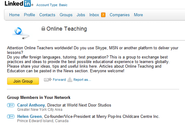The image size is (185, 131).
Task: Open the Profile menu
Action: [30, 15]
